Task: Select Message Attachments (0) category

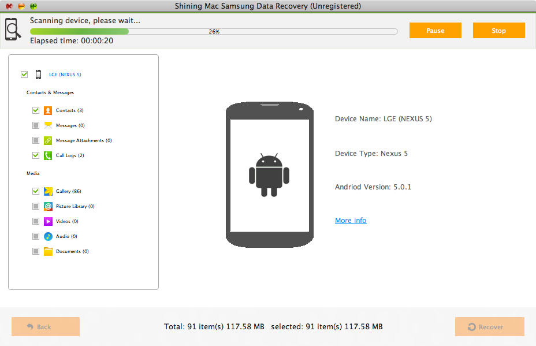Action: (84, 140)
